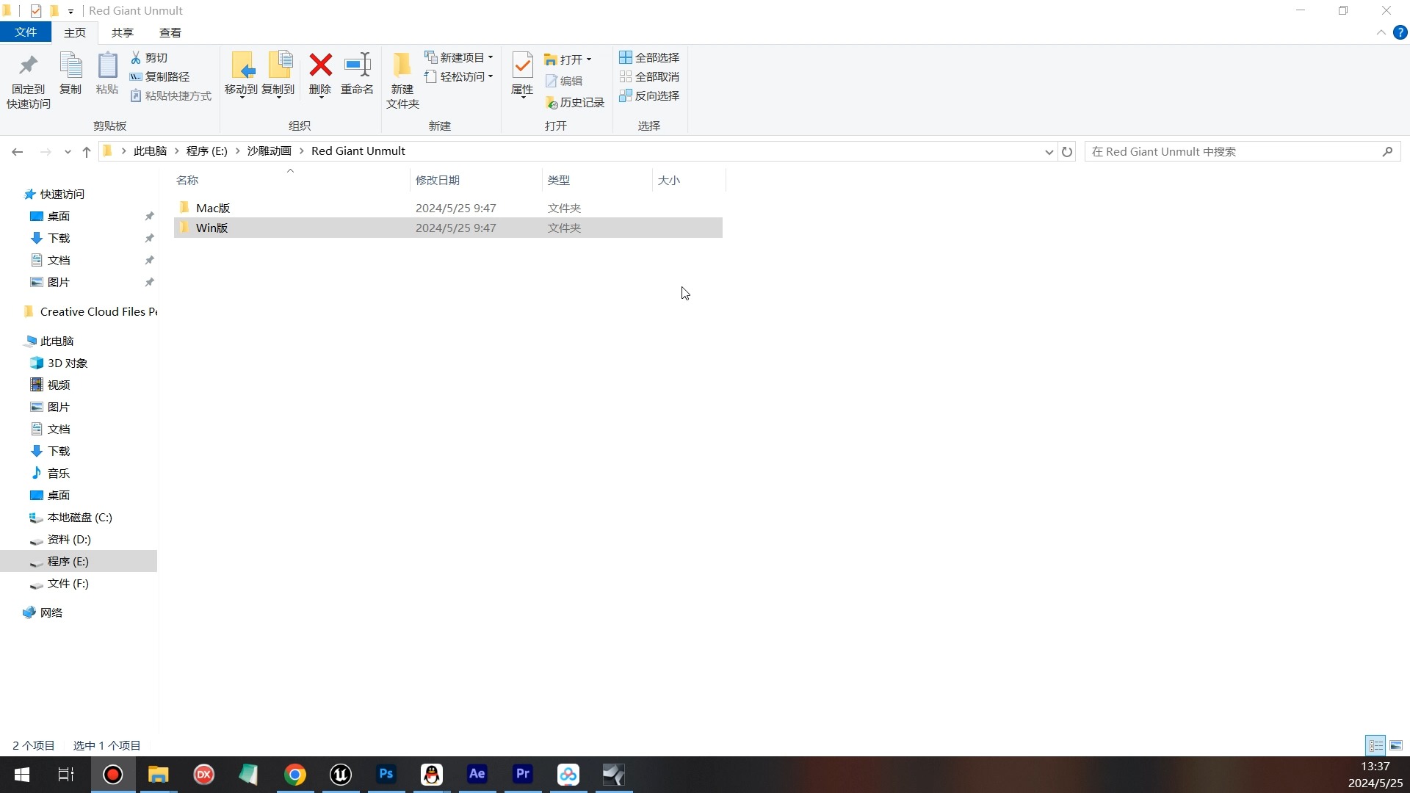Click 全部取消 (Select None) button

pyautogui.click(x=650, y=76)
